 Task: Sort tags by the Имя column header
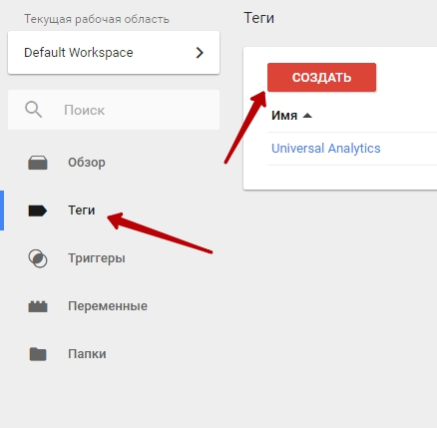click(284, 116)
